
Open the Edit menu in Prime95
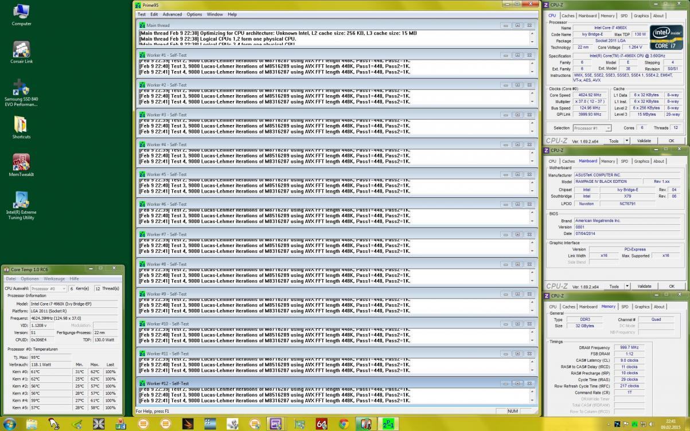pos(154,14)
